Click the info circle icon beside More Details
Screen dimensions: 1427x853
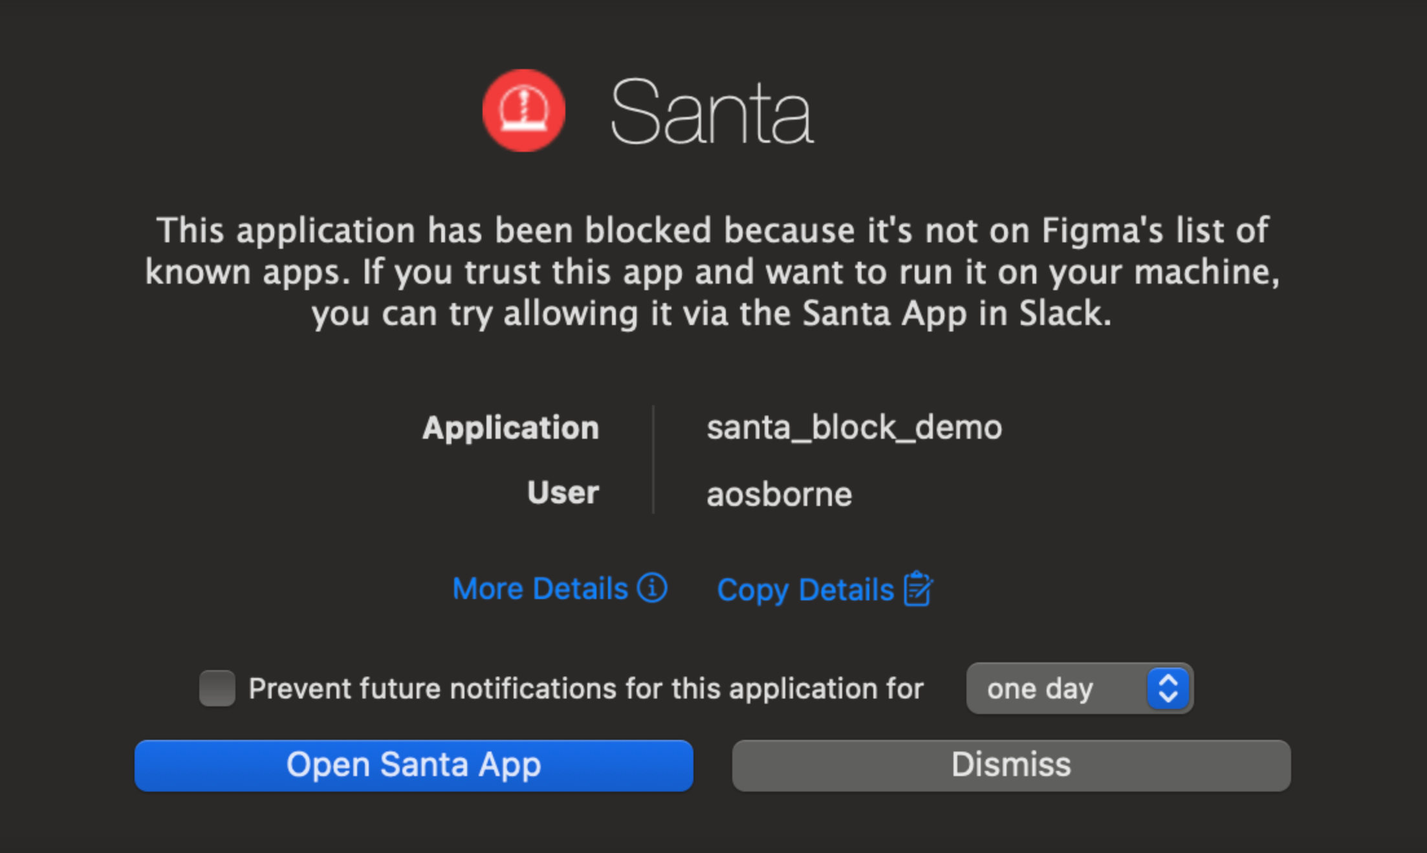tap(652, 588)
